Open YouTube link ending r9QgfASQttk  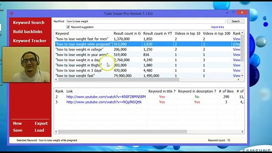104,102
